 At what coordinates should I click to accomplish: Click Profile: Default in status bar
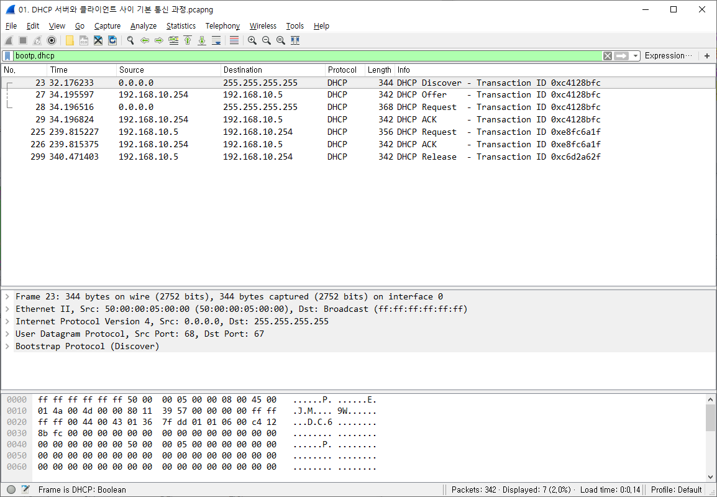[676, 490]
